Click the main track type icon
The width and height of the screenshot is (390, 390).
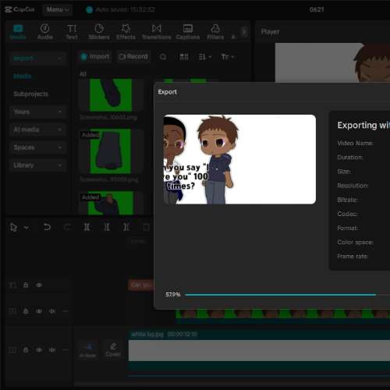coord(13,350)
